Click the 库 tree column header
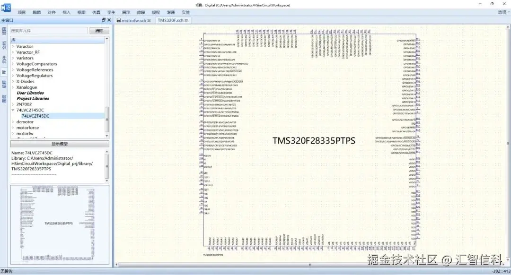Screen dimensions: 511x275 click(57, 40)
